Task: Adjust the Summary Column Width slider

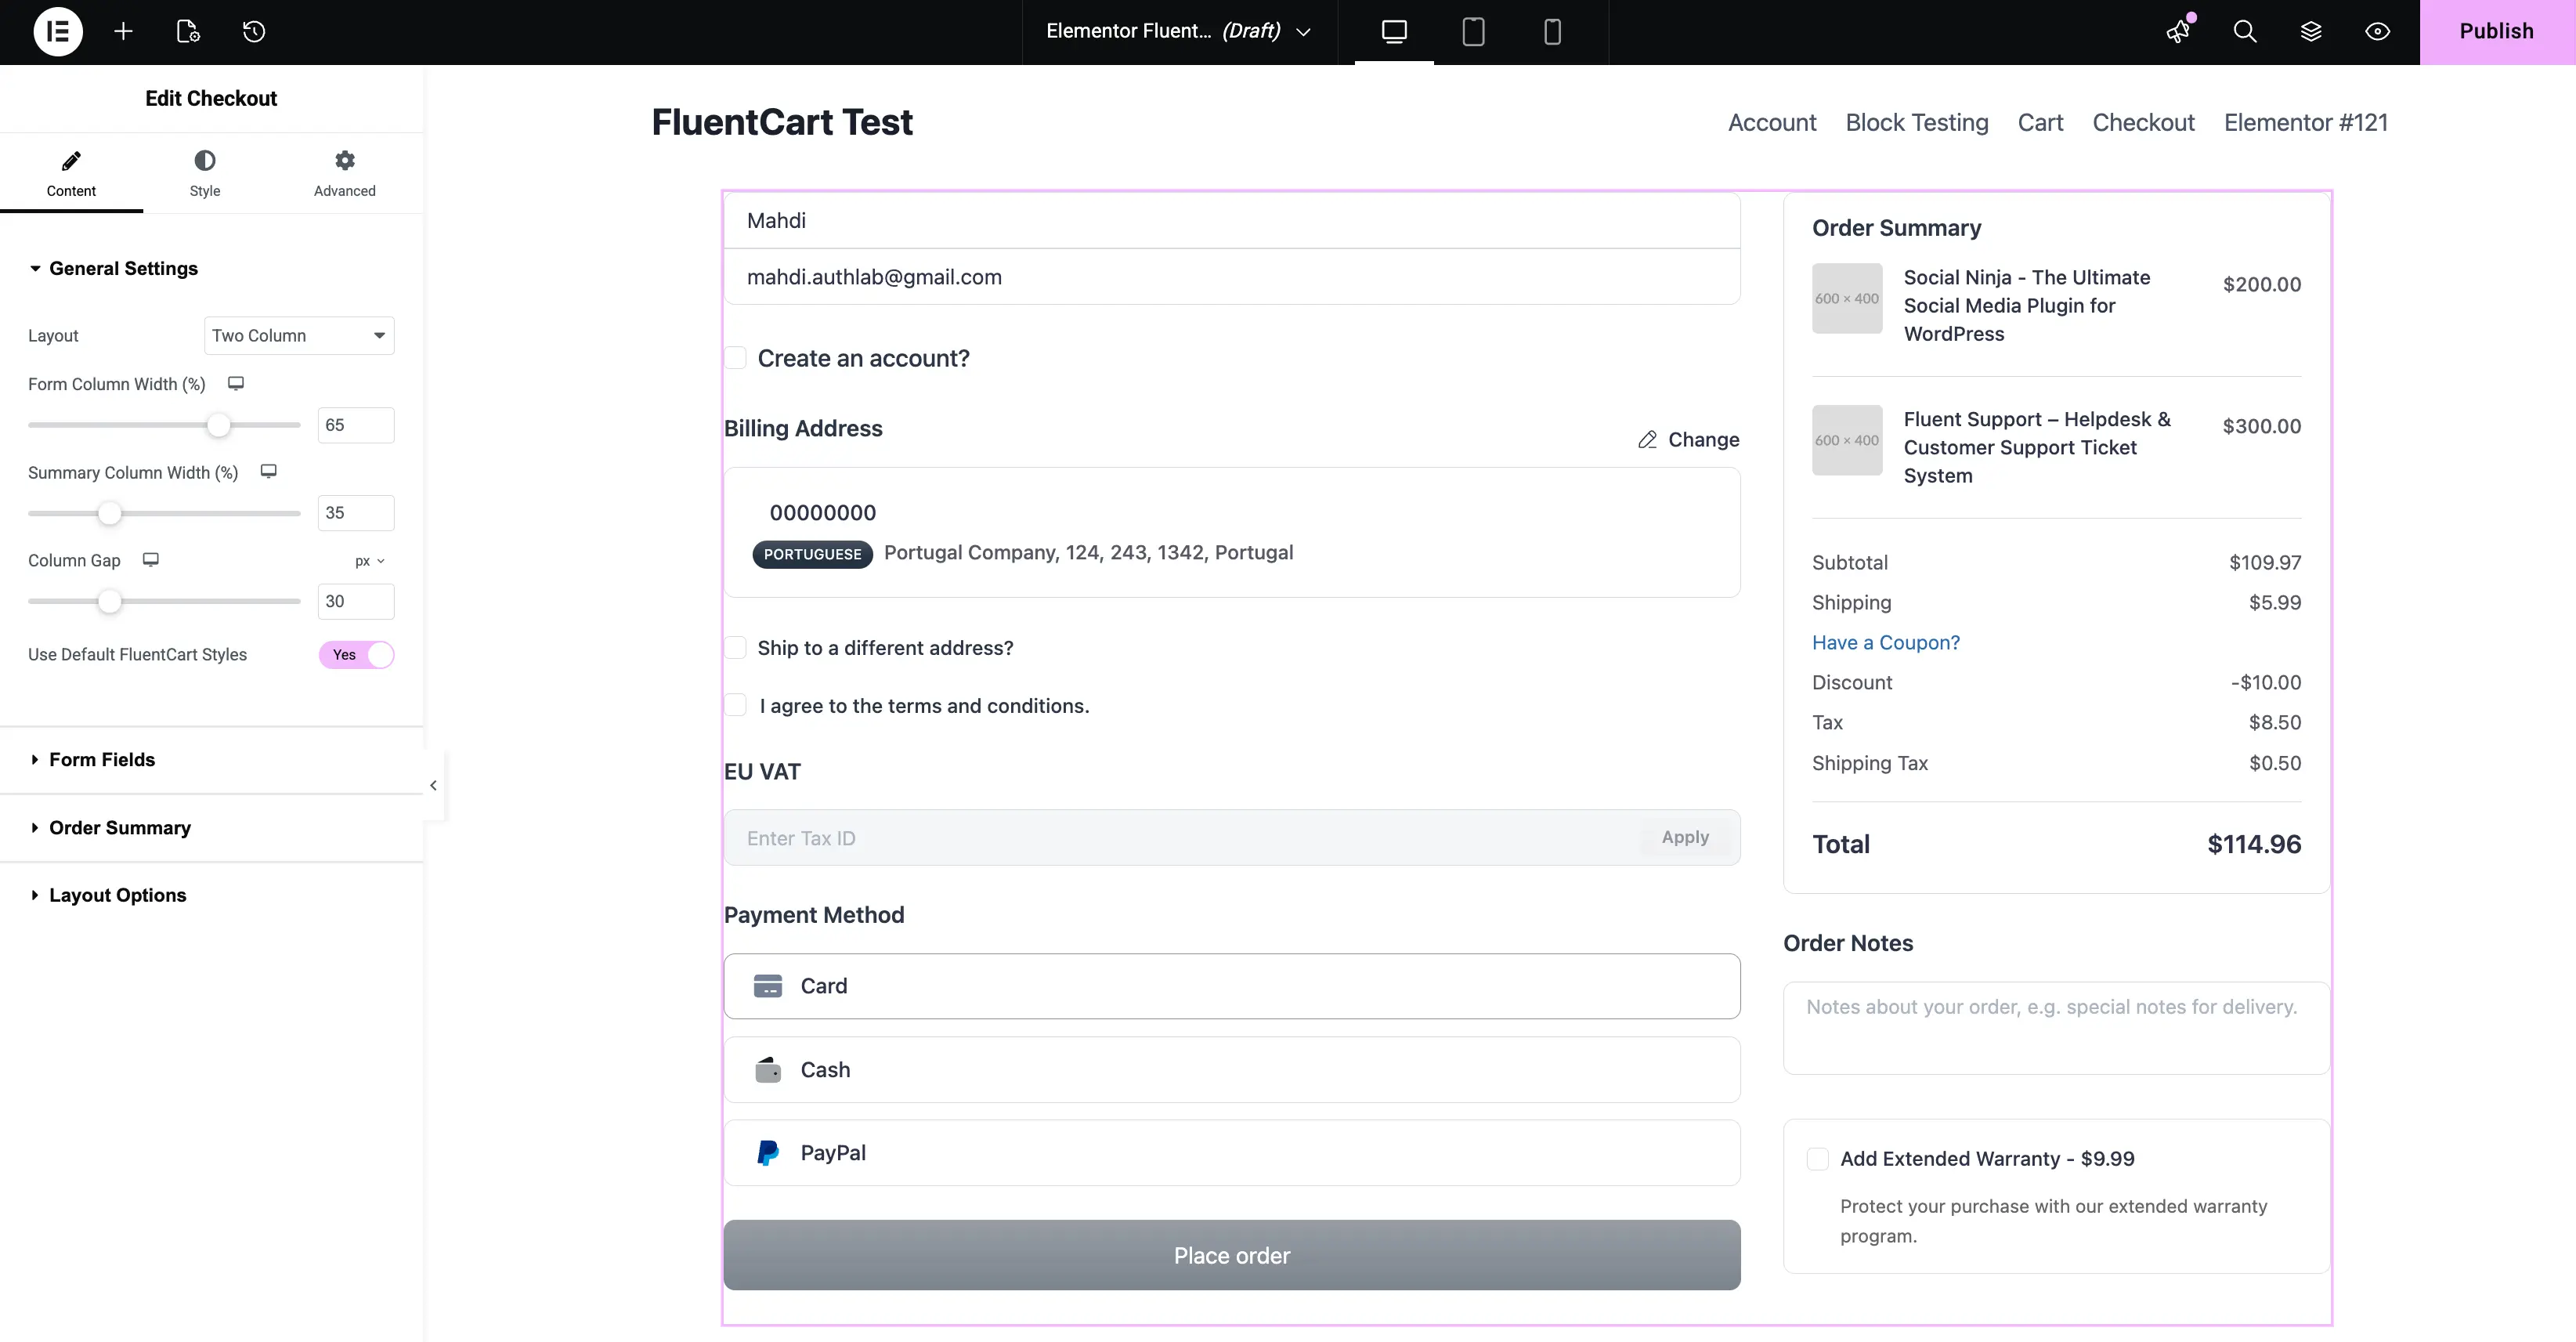Action: [x=109, y=513]
